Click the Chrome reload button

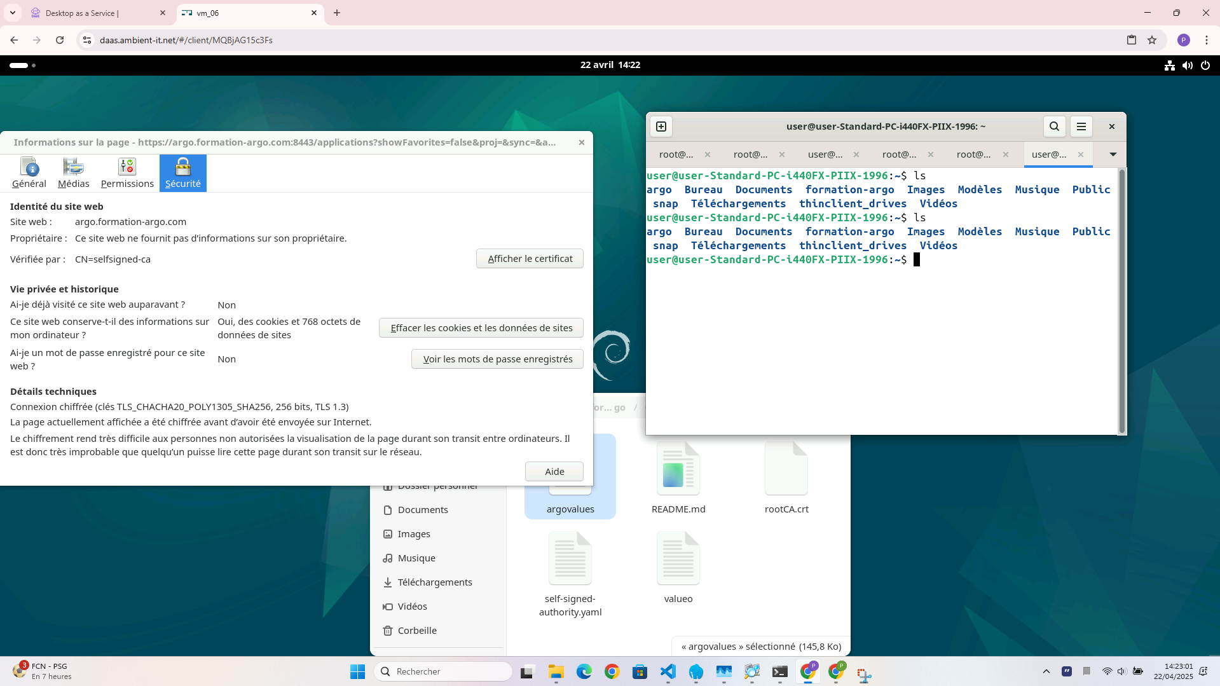click(x=60, y=40)
